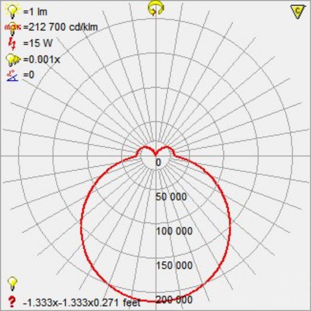Click the double-bulb efficacy icon beside 0.001x
The height and width of the screenshot is (311, 311).
click(13, 59)
